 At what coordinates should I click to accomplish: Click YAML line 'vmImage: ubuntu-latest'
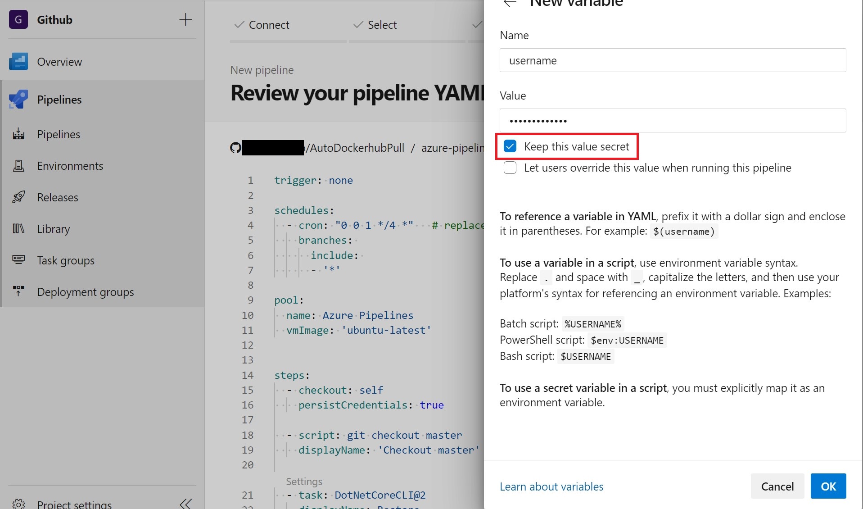pos(358,330)
